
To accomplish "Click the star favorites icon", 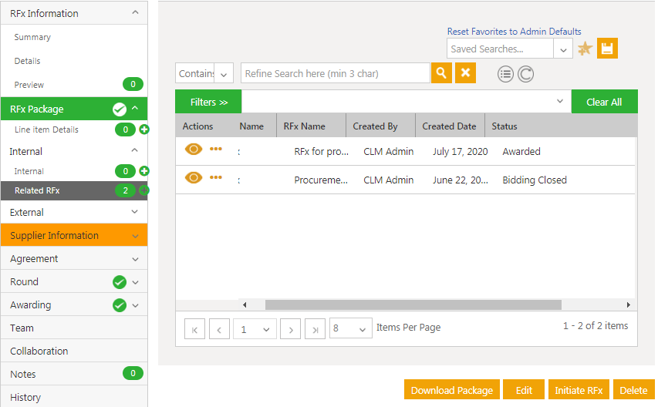I will pos(585,49).
